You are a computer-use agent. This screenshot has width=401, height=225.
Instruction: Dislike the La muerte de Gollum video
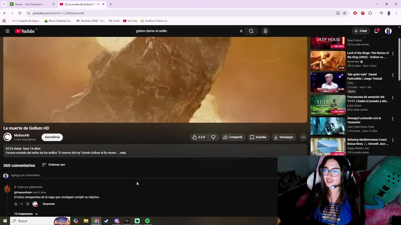click(213, 137)
